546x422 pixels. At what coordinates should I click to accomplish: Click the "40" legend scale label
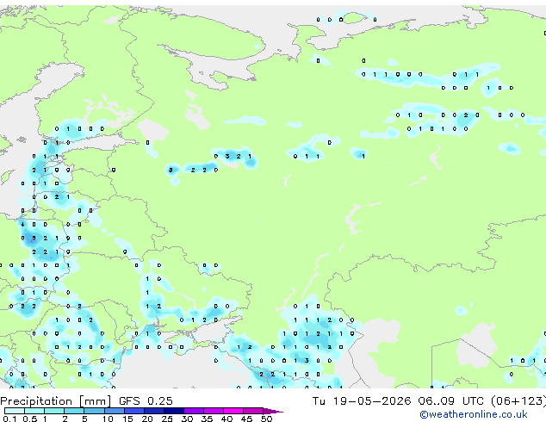(x=227, y=419)
